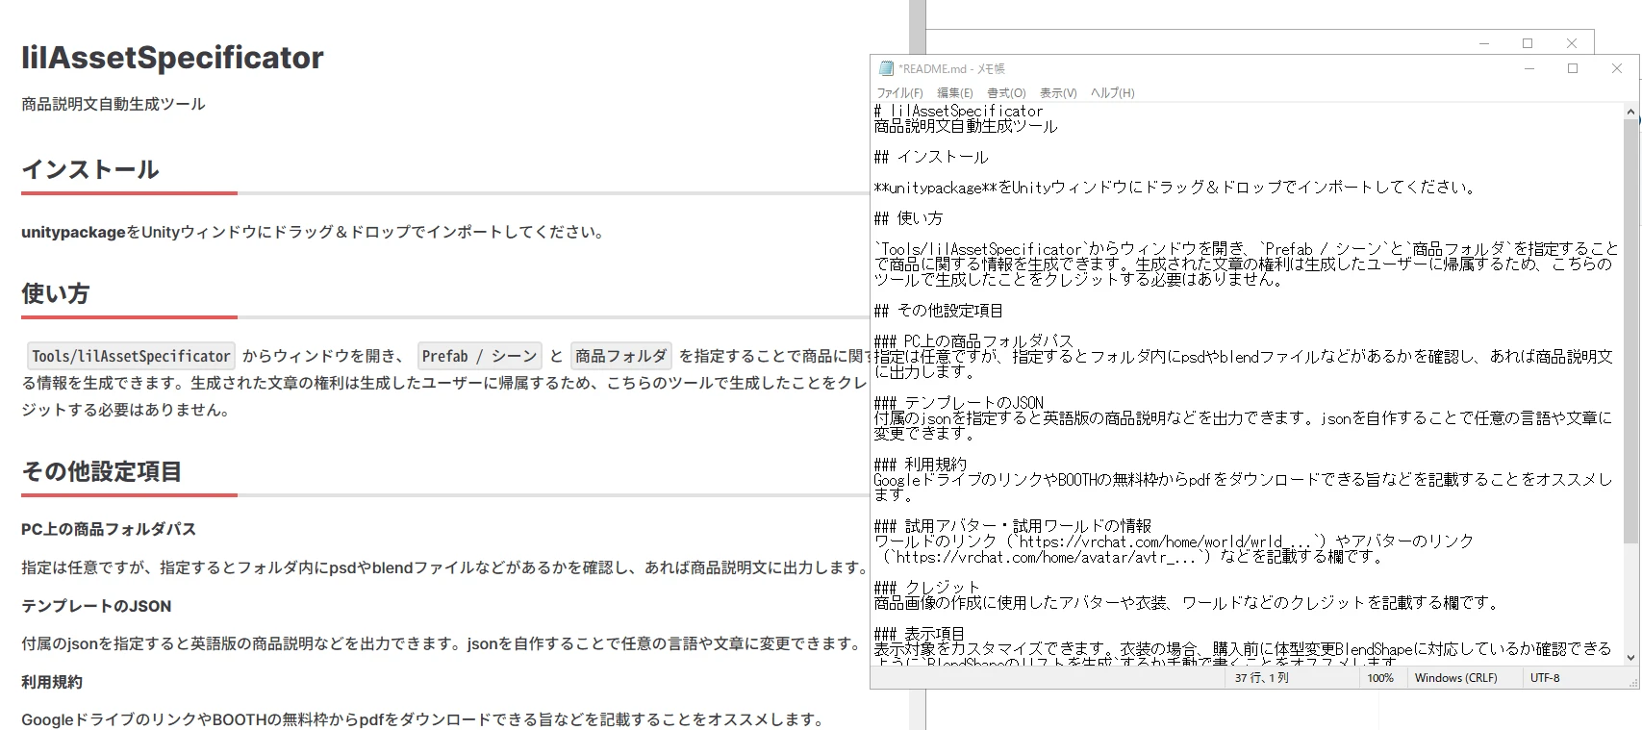Click the vrchat.com/home/avatar URL text in Notepad
This screenshot has width=1642, height=730.
point(1048,557)
